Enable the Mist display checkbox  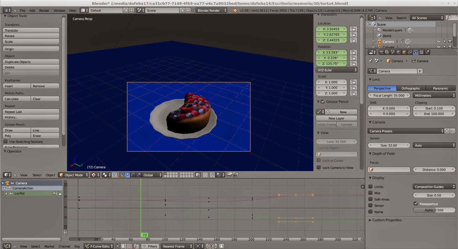[370, 193]
